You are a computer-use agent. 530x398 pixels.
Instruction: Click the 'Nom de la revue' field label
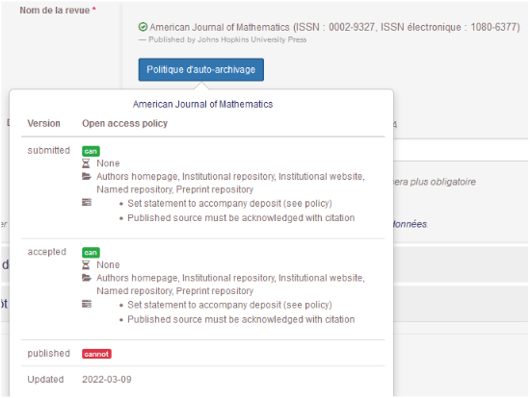point(58,11)
